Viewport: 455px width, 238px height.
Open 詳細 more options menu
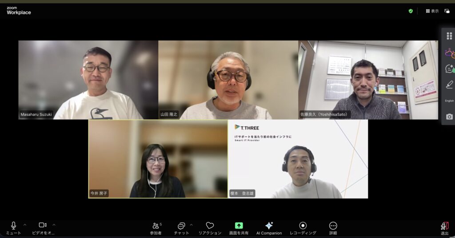(333, 226)
